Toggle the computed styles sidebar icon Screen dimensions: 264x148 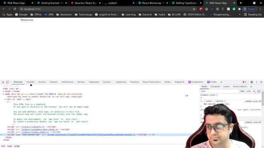pos(259,91)
